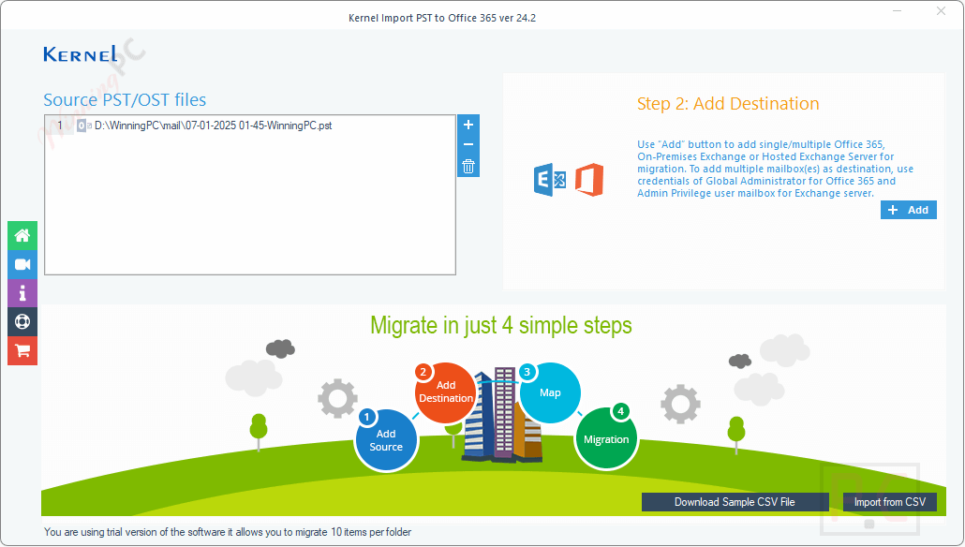
Task: Click Import from CSV button
Action: (890, 502)
